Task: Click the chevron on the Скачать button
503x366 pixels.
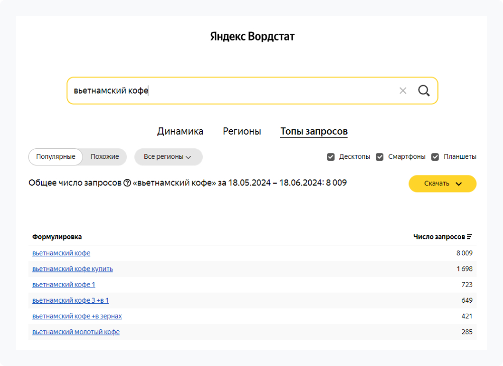Action: 458,184
